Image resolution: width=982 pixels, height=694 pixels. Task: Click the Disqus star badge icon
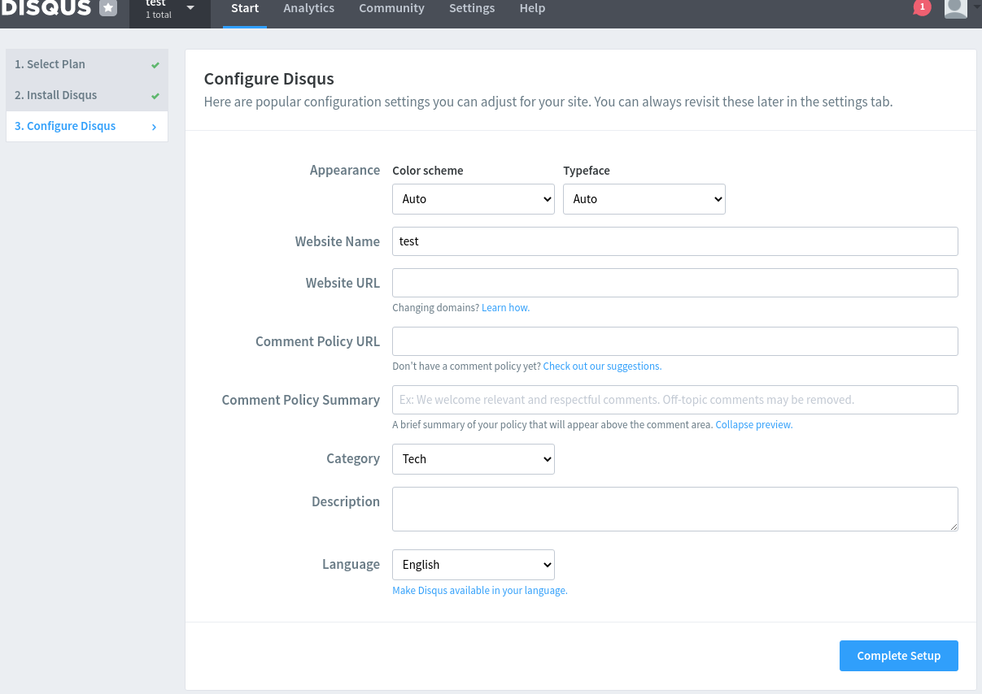[108, 8]
